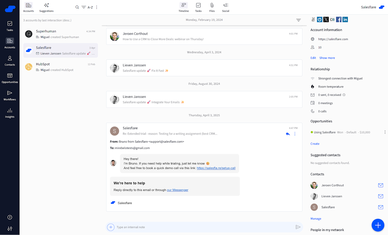The width and height of the screenshot is (388, 235).
Task: Expand Show more account information
Action: [327, 58]
